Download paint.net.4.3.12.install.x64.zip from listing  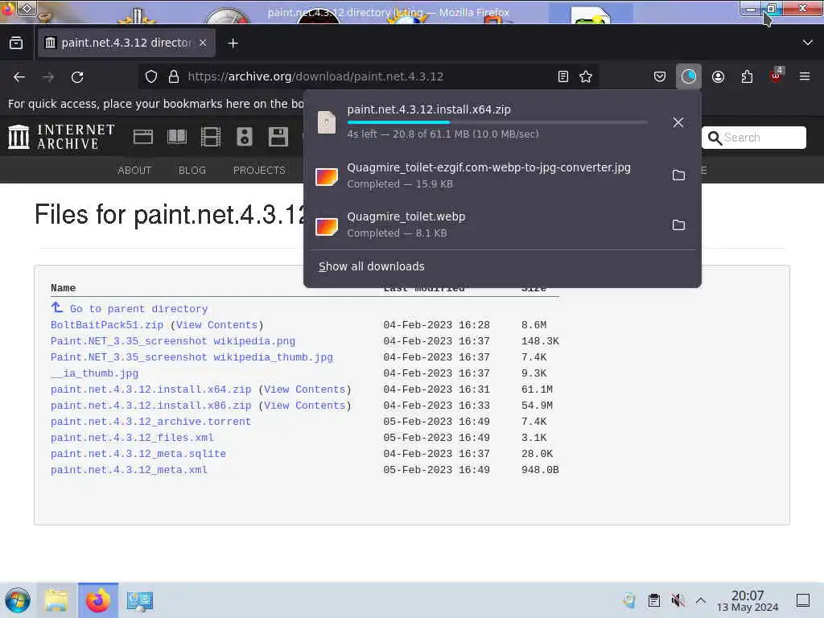pos(150,389)
